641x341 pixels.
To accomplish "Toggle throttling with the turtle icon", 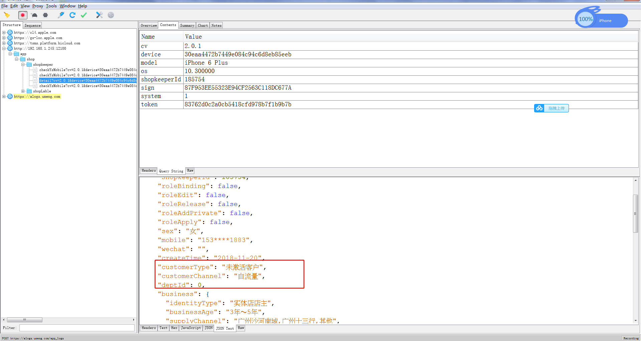I will pyautogui.click(x=34, y=15).
